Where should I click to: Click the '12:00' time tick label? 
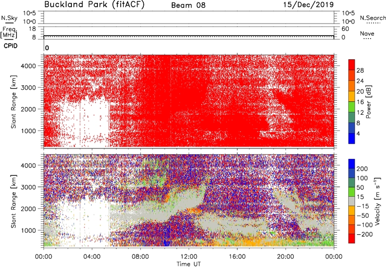189,257
